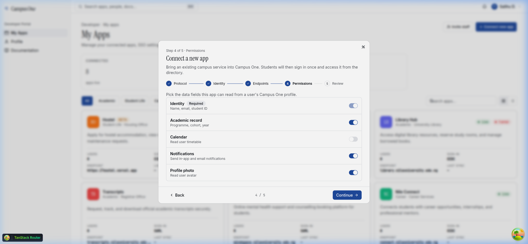Switch off the Profile photo permission
The height and width of the screenshot is (244, 528).
353,173
